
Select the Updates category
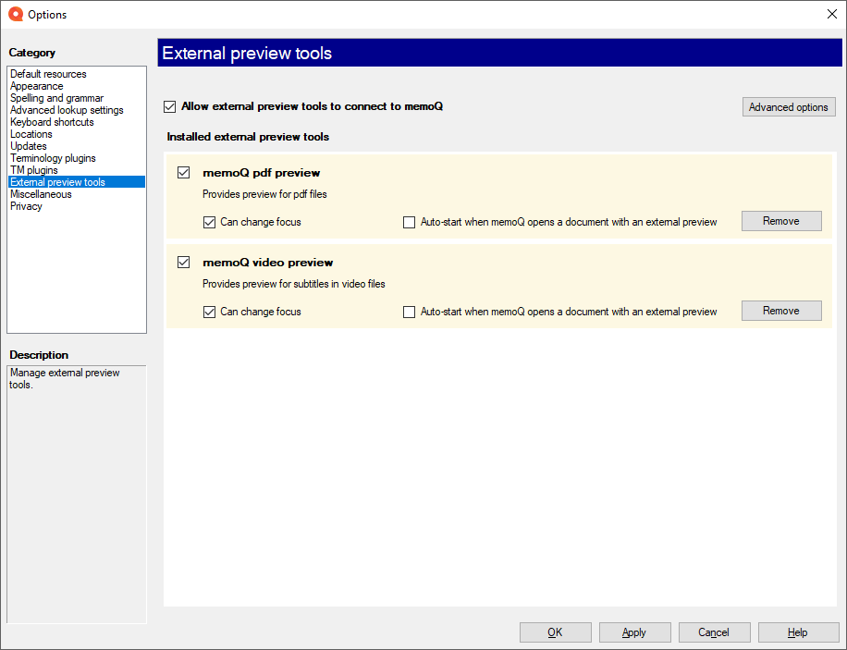click(28, 145)
